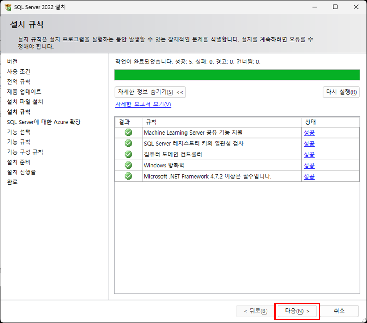Select the 기능 구성 규칙 step
Image resolution: width=367 pixels, height=323 pixels.
click(x=25, y=152)
